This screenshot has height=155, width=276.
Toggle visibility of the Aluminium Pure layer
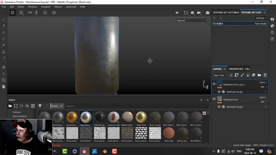214,99
